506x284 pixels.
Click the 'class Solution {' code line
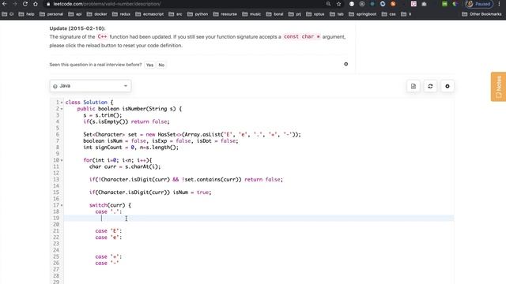coord(89,102)
